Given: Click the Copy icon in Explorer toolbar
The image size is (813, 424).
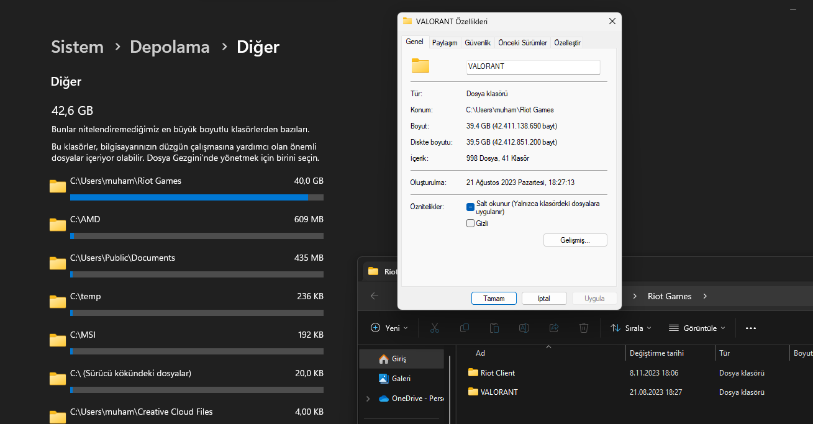Looking at the screenshot, I should pyautogui.click(x=465, y=328).
